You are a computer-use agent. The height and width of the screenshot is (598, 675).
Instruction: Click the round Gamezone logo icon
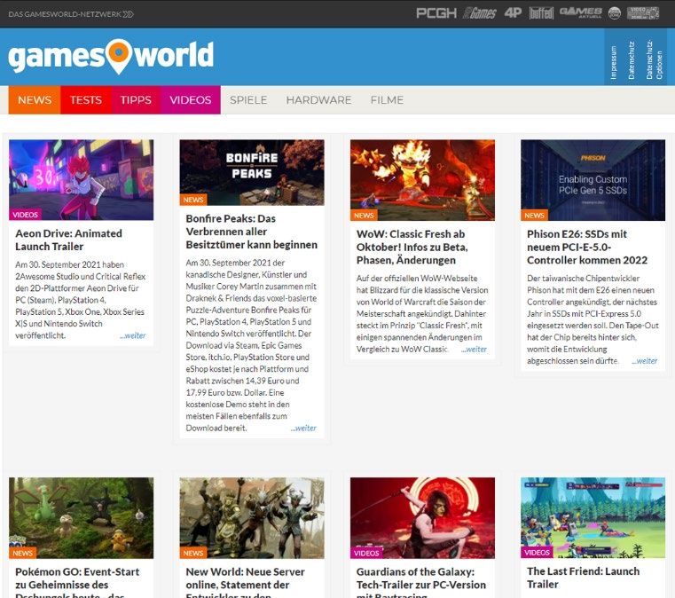614,13
